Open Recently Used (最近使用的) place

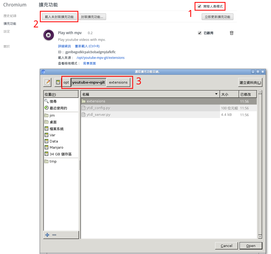click(x=61, y=108)
